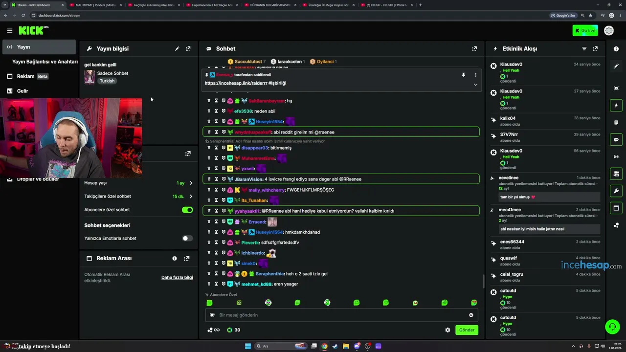Open chat settings gear icon
This screenshot has height=352, width=626.
(447, 330)
